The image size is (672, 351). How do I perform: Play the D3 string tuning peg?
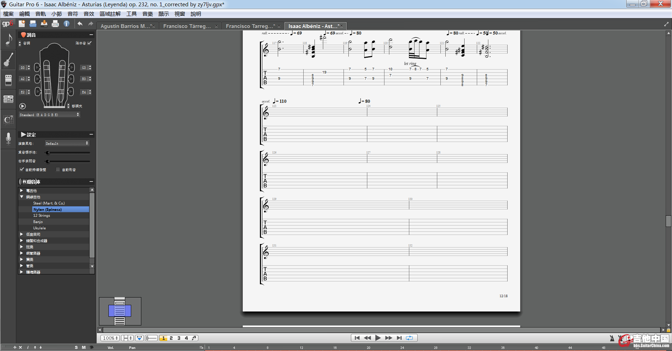pos(37,67)
